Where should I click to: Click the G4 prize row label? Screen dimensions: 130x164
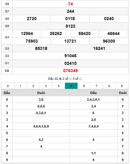(7, 37)
